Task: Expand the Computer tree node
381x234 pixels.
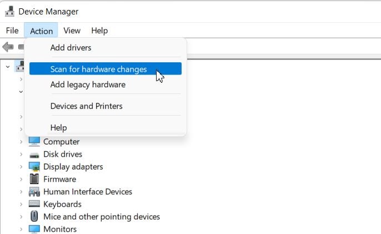Action: click(x=21, y=142)
